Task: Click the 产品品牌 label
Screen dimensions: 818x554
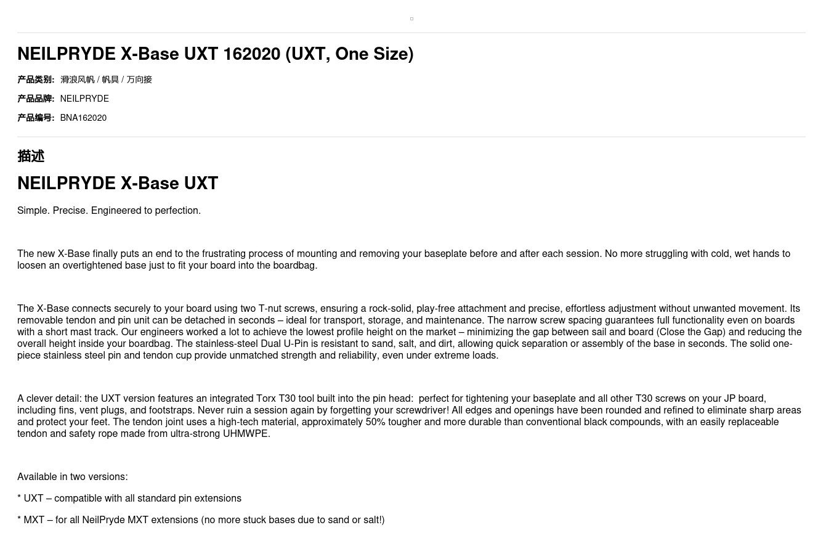Action: (36, 99)
